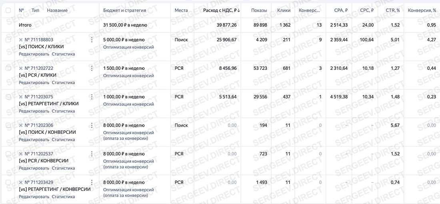This screenshot has height=204, width=440.
Task: Open Статистика for РСЯ / КОНВЕРСИИ
Action: click(64, 168)
